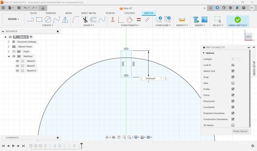The image size is (257, 151).
Task: Select the Pan hand tool
Action: pos(119,137)
